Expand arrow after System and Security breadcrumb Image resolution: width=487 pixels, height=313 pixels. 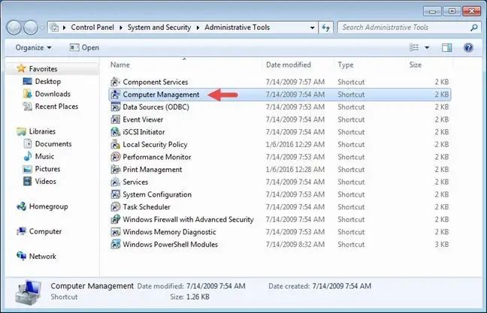tap(198, 28)
